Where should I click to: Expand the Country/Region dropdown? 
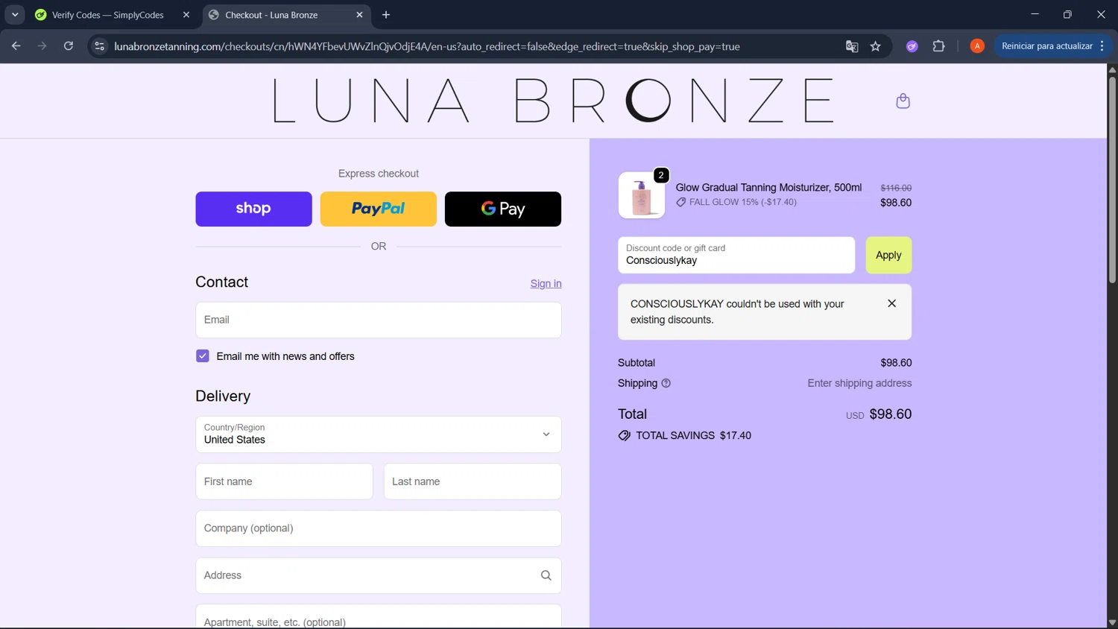click(x=379, y=434)
